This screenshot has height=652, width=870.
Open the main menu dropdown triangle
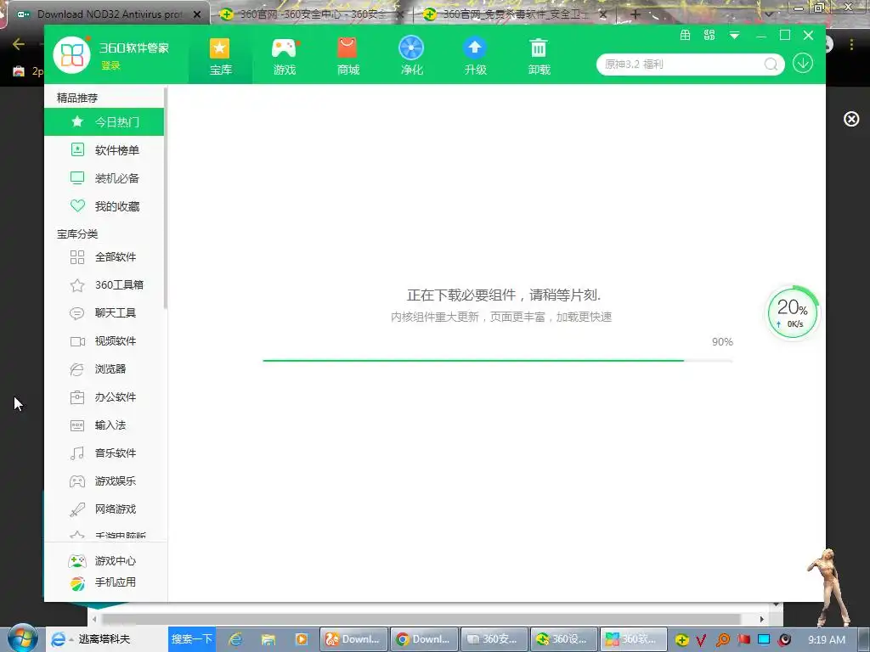pyautogui.click(x=734, y=36)
